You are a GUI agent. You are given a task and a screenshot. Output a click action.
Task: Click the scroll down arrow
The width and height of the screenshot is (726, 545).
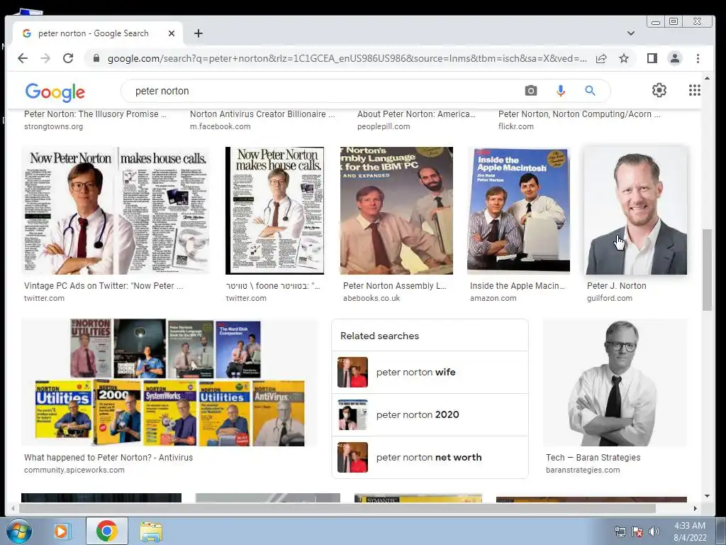pos(707,496)
